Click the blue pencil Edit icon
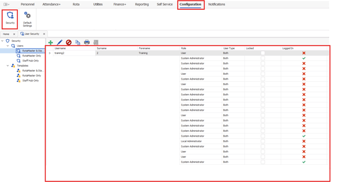340x182 pixels. 60,42
